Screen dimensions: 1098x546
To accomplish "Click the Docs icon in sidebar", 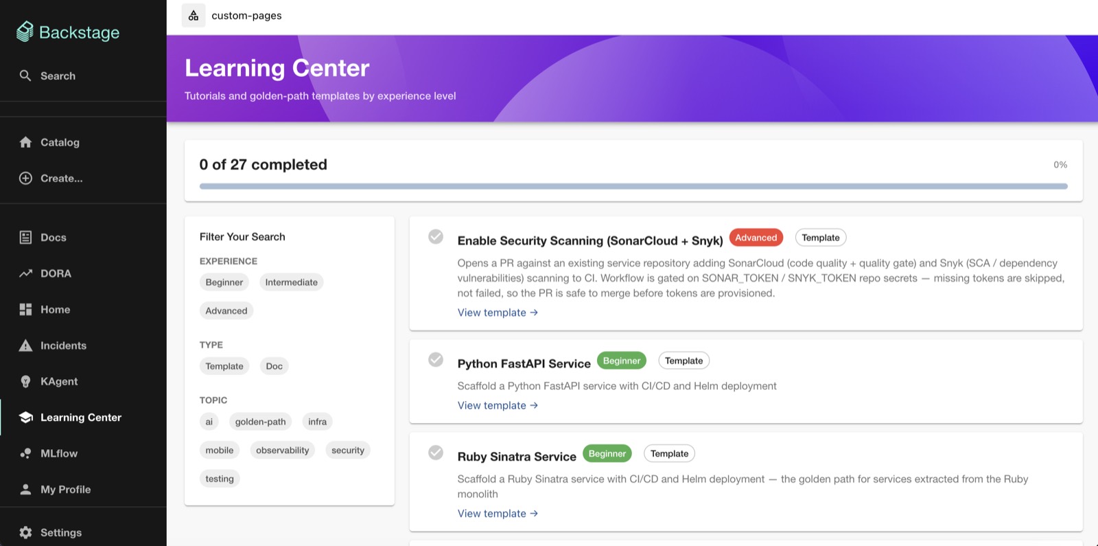I will point(25,238).
